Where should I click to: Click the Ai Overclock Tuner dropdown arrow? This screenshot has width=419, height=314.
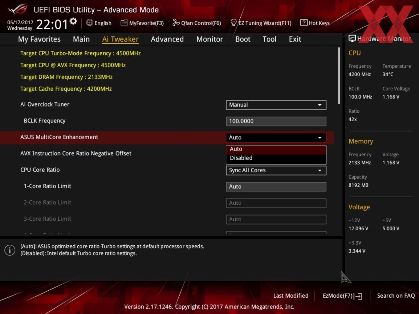pos(320,105)
